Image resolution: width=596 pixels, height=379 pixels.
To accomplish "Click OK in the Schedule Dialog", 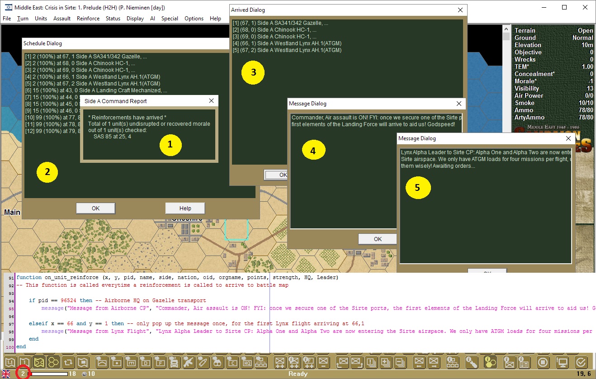I will coord(95,208).
